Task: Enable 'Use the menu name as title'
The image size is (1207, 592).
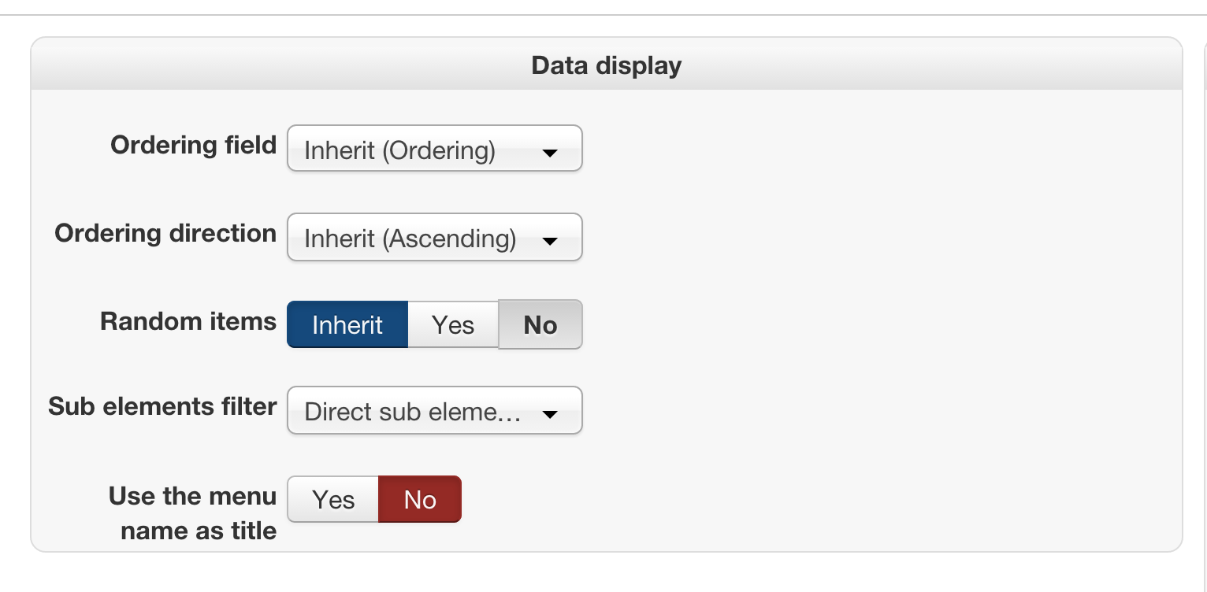Action: [333, 499]
